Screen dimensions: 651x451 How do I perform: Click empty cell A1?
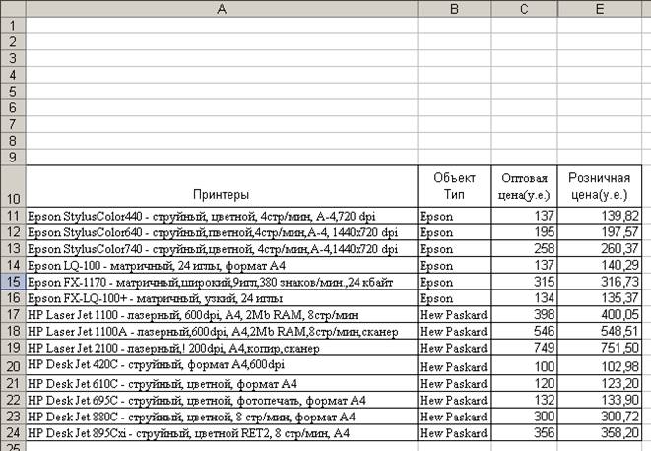221,24
